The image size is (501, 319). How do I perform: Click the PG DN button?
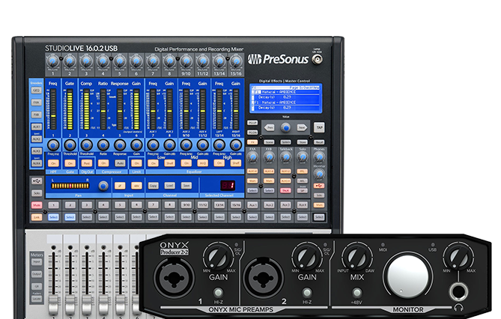[x=252, y=133]
